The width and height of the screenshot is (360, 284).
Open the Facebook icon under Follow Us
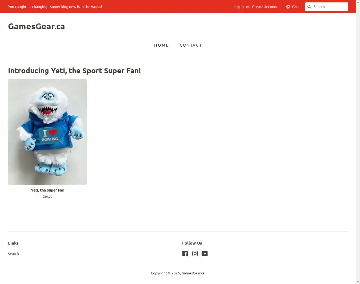[x=185, y=254]
